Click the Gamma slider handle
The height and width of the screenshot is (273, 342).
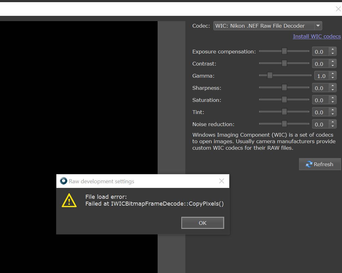pyautogui.click(x=270, y=75)
